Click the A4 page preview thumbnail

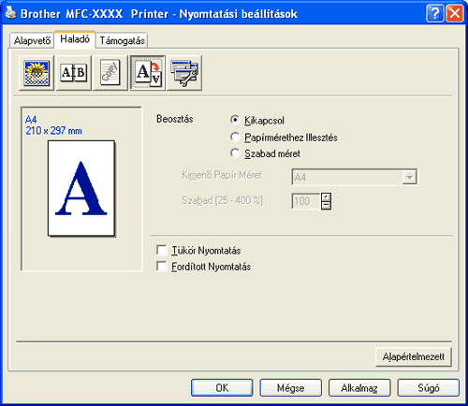point(81,188)
